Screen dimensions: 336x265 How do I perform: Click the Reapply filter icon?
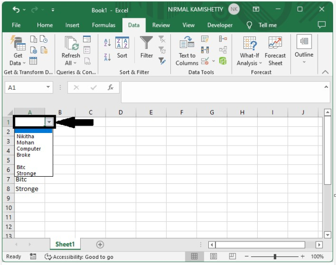(162, 50)
